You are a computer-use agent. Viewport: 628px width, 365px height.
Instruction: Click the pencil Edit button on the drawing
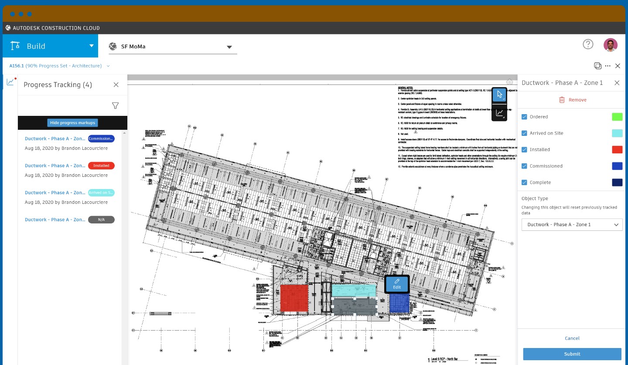coord(396,284)
